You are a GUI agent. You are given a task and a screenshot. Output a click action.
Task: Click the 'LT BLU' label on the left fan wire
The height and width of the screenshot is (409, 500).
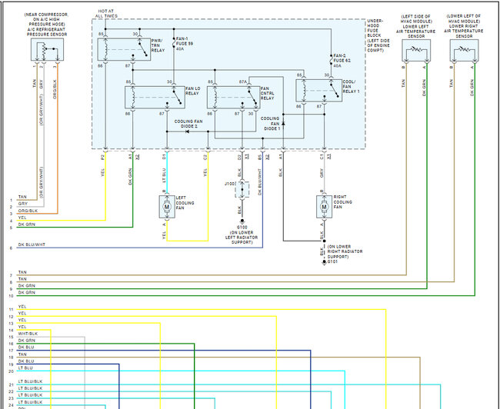coord(164,175)
